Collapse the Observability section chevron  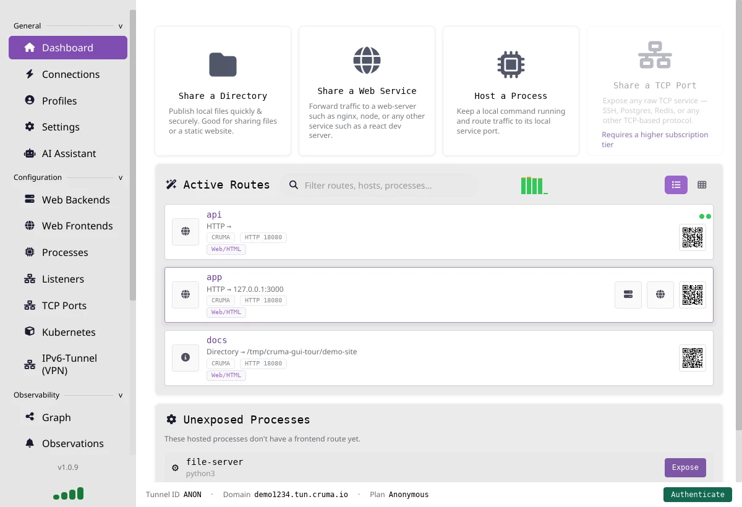tap(121, 395)
